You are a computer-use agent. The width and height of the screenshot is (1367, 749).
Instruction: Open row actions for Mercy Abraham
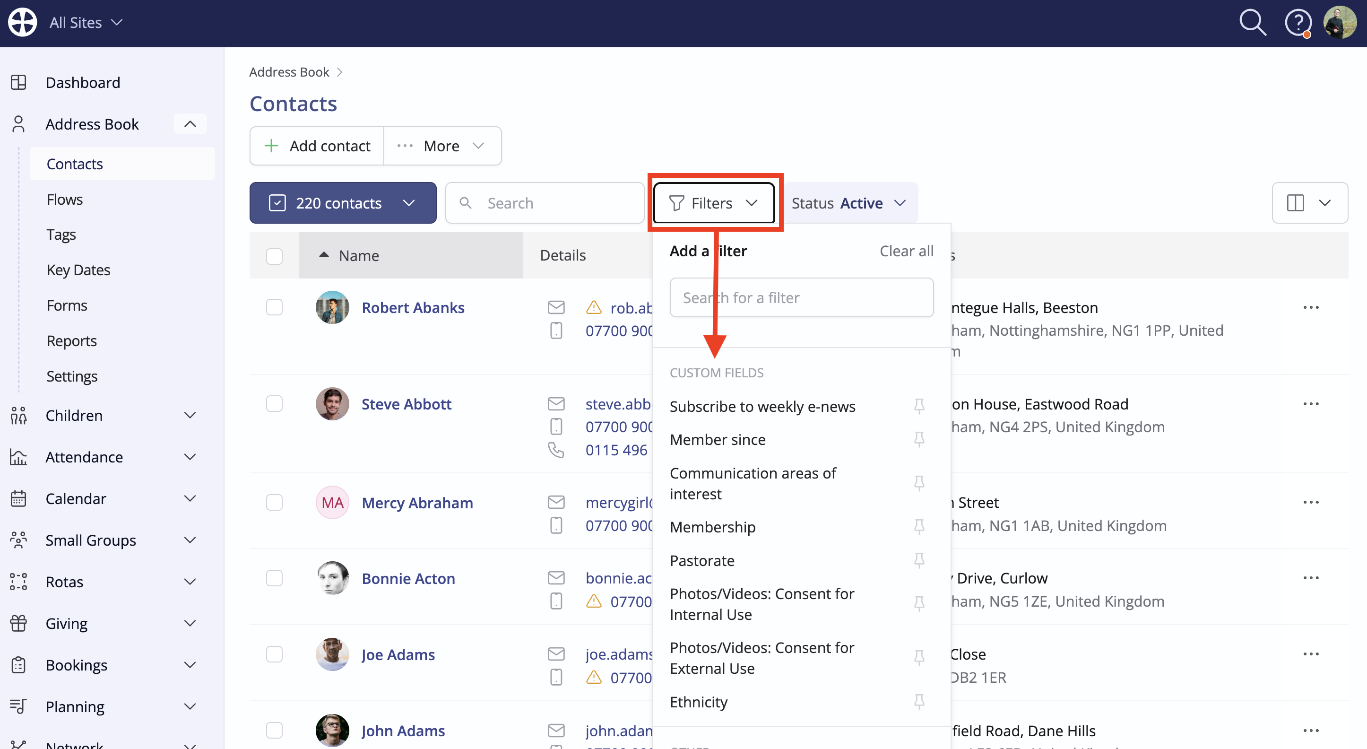click(1311, 502)
